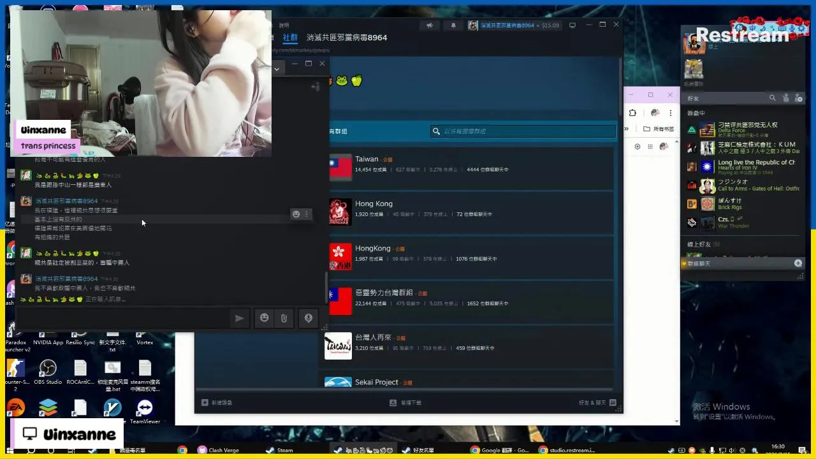Switch to the 社群 community tab

pos(290,38)
